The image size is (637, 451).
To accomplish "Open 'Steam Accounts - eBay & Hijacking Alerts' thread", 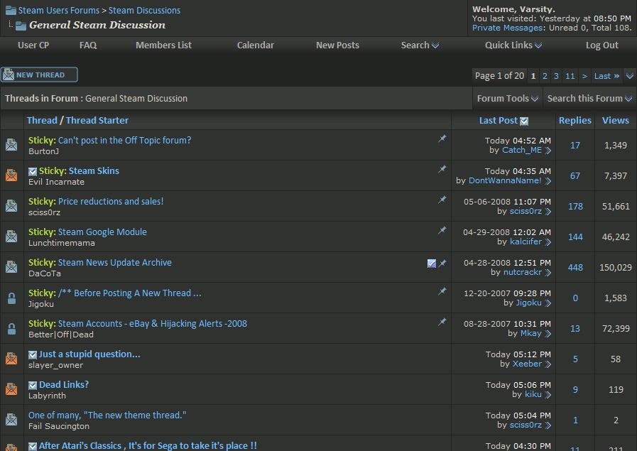I will (x=153, y=323).
